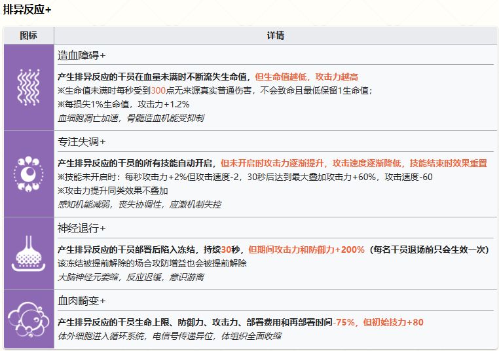Click the italic text 感知机能减弱，丧失协调性，应激机制失控

(139, 204)
